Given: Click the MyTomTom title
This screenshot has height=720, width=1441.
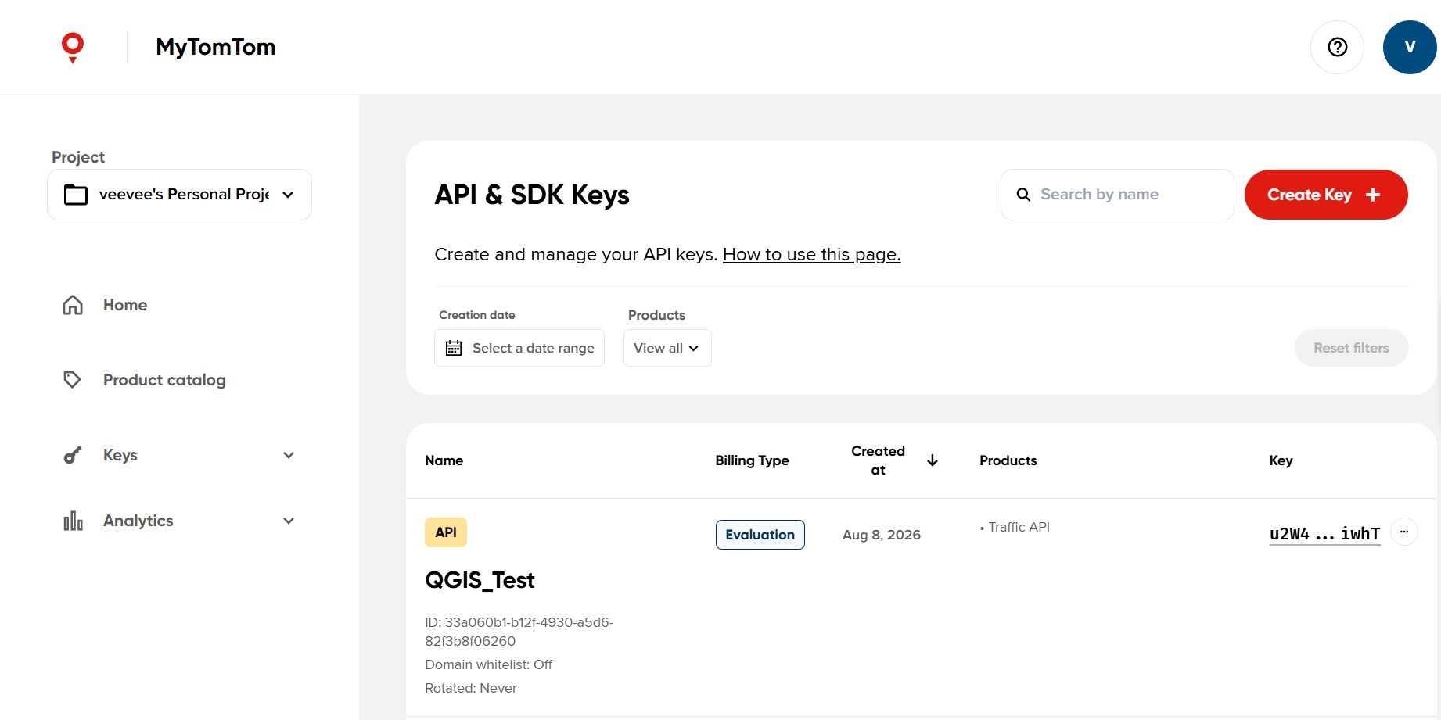Looking at the screenshot, I should click(x=216, y=47).
